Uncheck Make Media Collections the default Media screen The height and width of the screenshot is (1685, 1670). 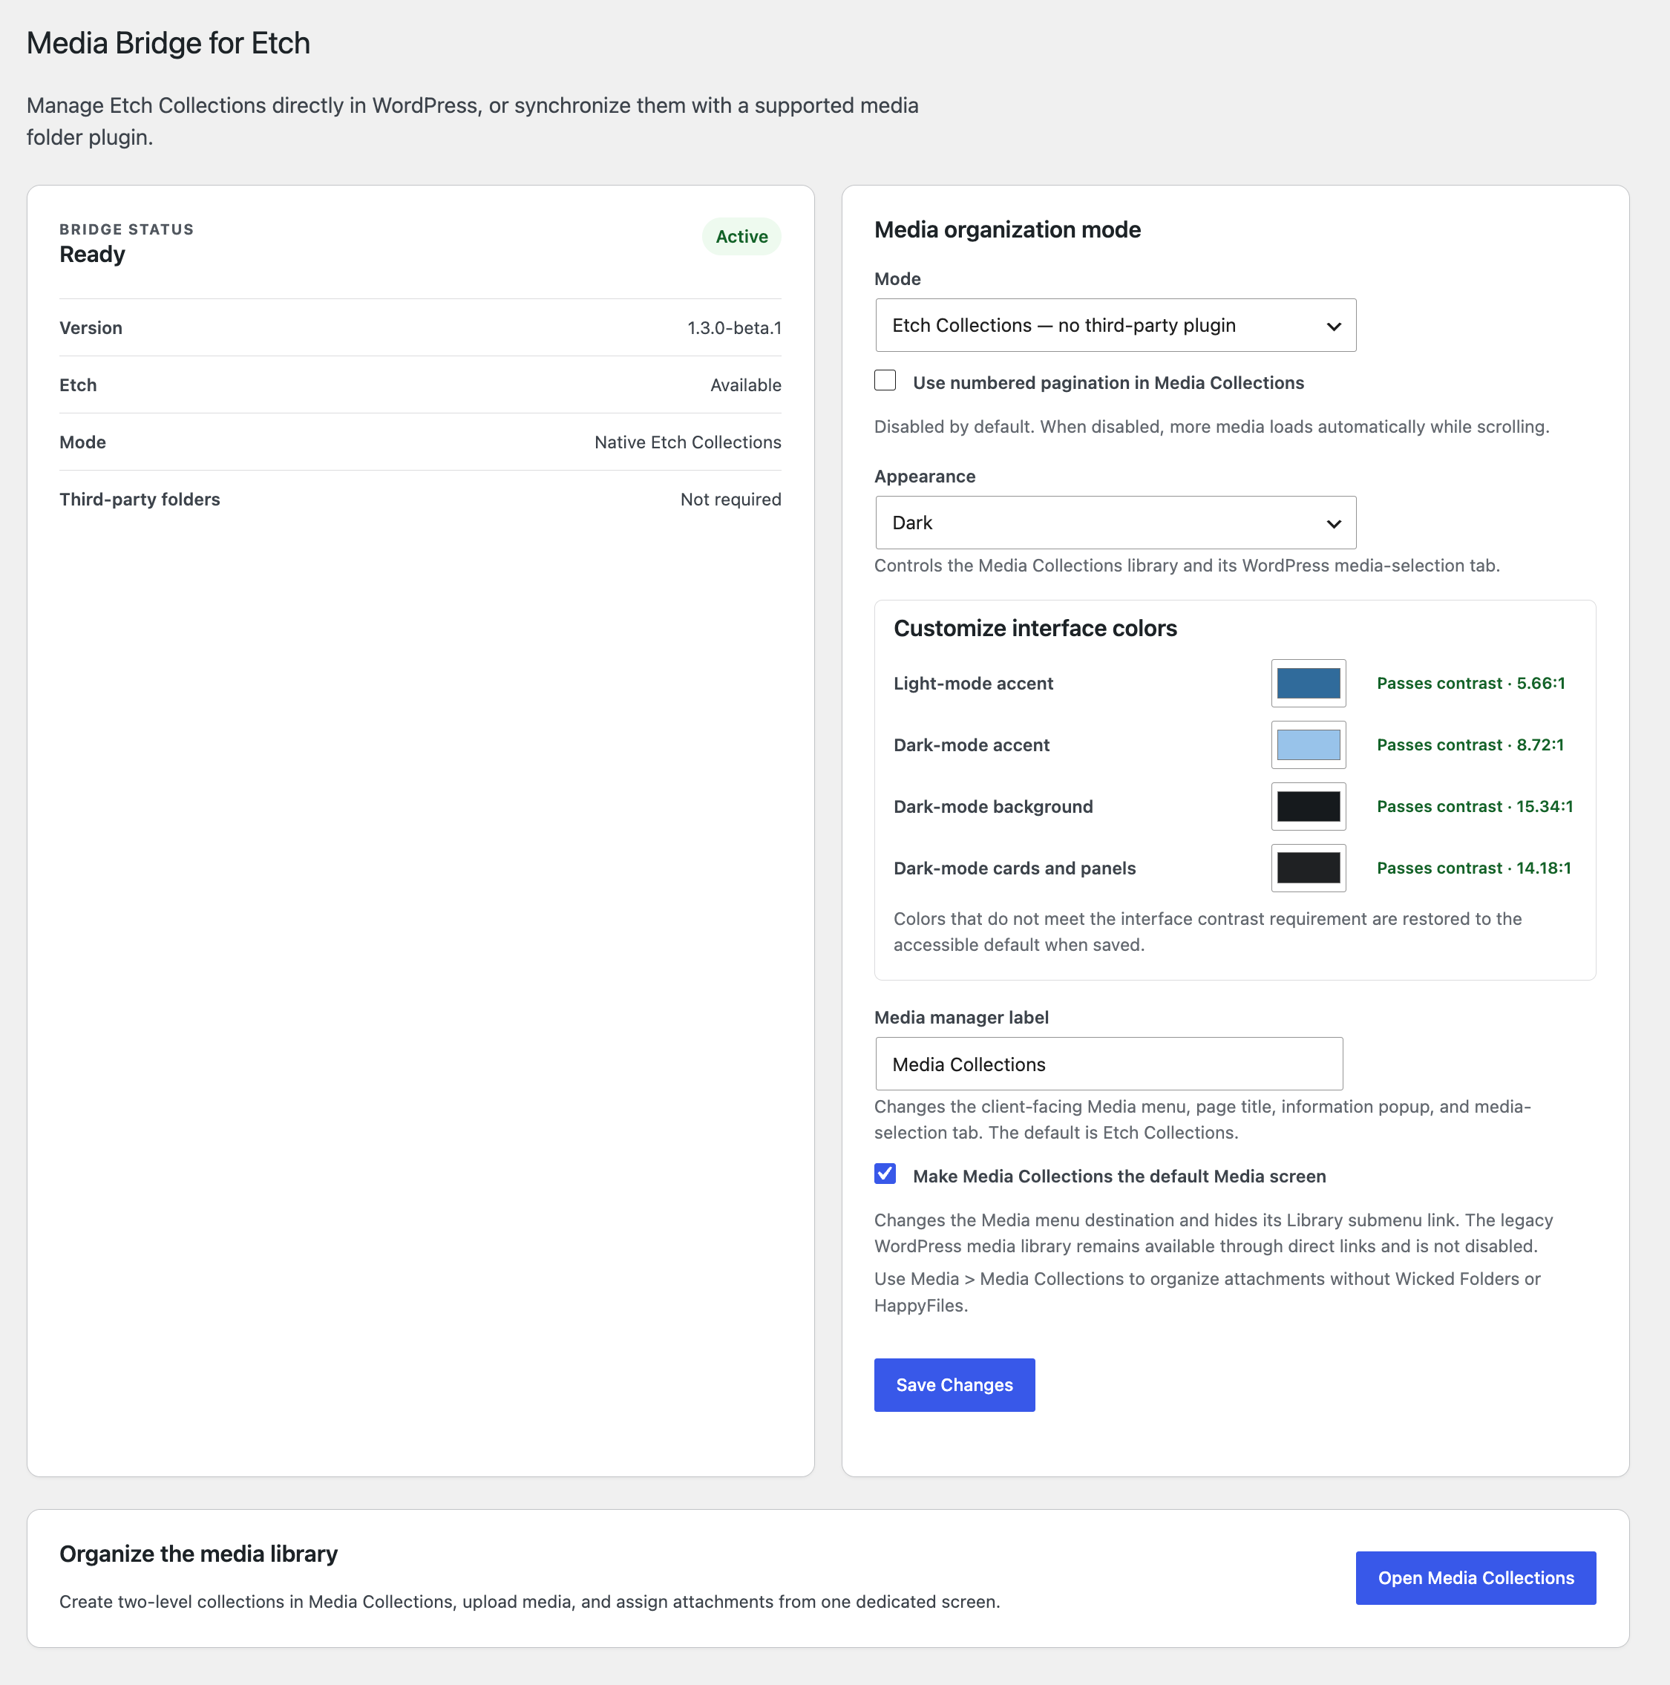click(x=885, y=1174)
